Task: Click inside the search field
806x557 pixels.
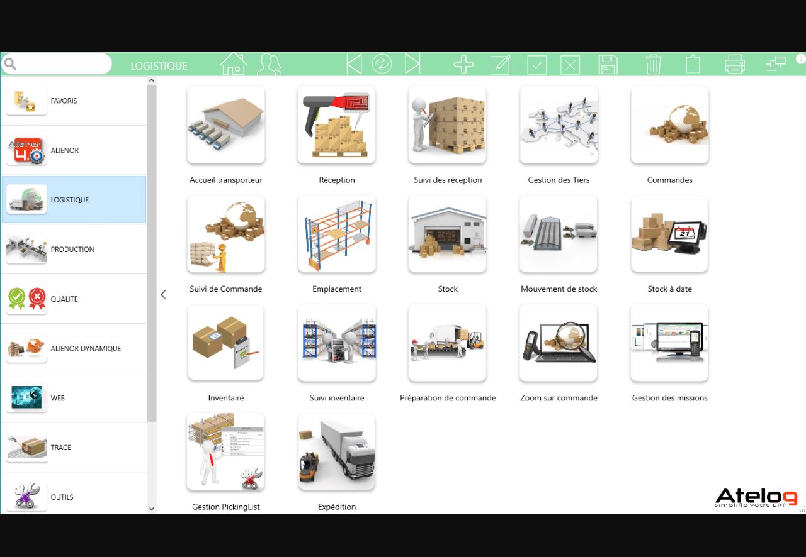Action: pos(60,63)
